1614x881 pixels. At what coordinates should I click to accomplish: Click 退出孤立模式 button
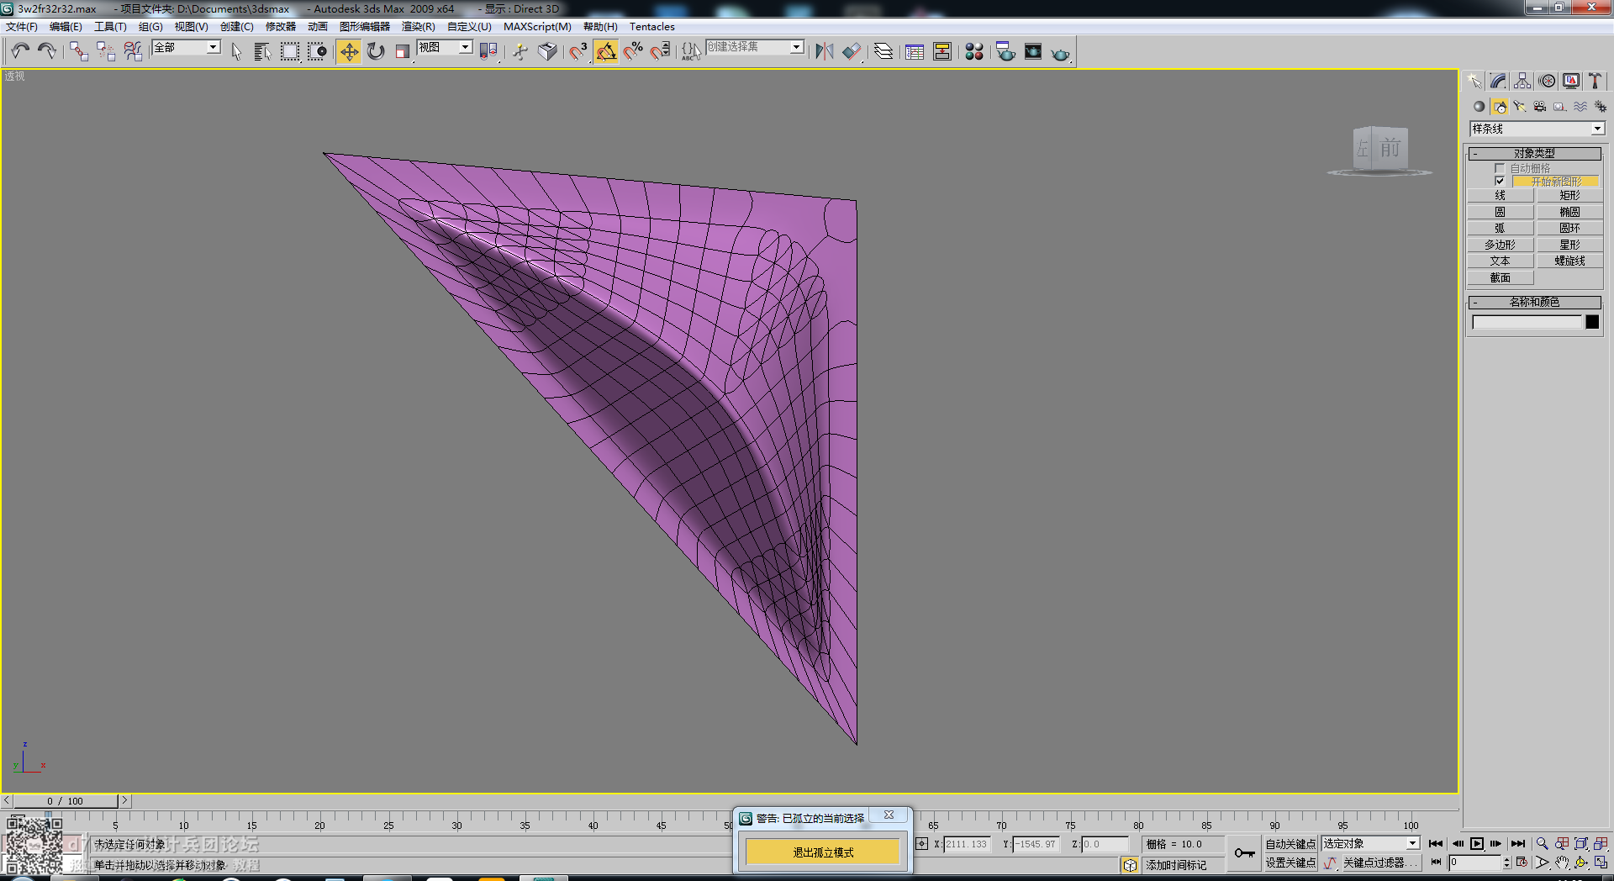pos(823,852)
